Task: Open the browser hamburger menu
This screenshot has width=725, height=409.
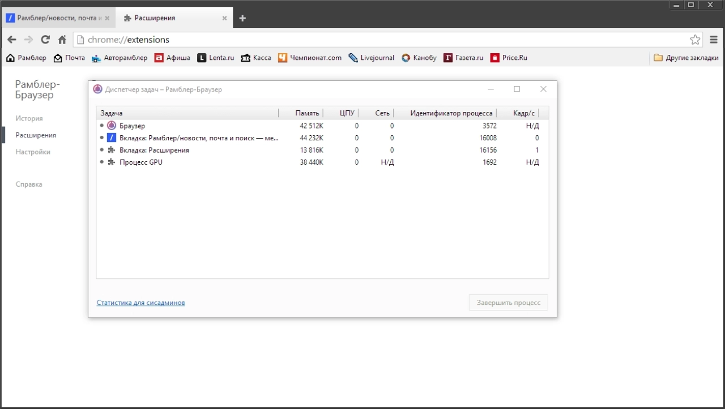Action: coord(711,40)
